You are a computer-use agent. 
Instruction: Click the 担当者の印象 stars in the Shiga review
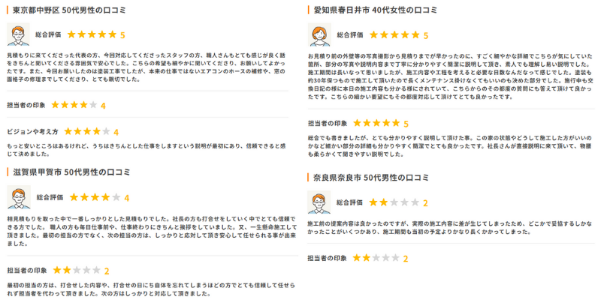coord(76,270)
